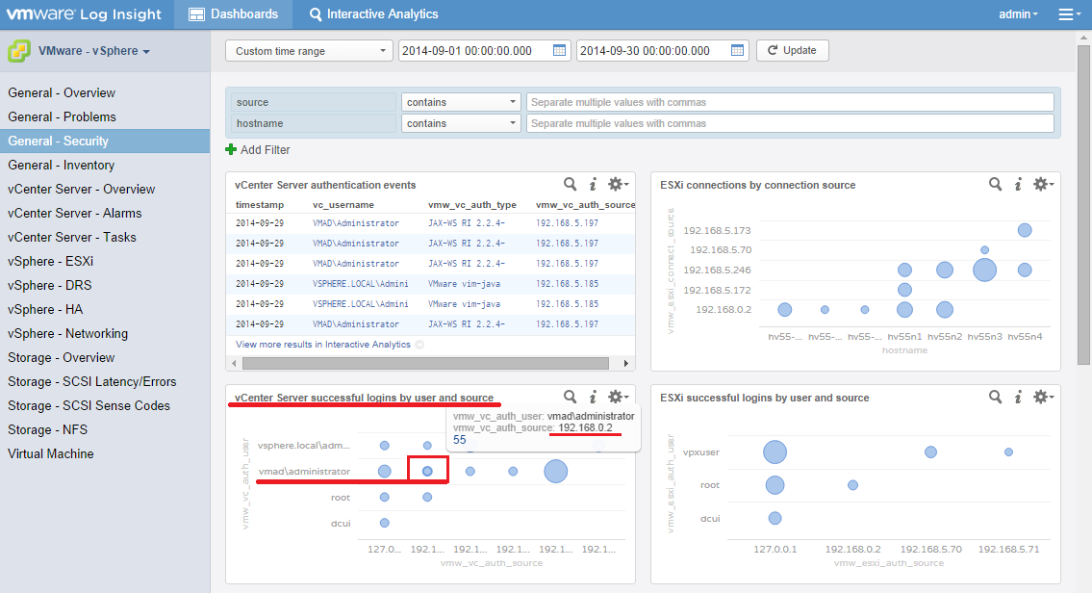Click magnifier on vCenter Server successful logins widget
The width and height of the screenshot is (1092, 593).
[570, 397]
